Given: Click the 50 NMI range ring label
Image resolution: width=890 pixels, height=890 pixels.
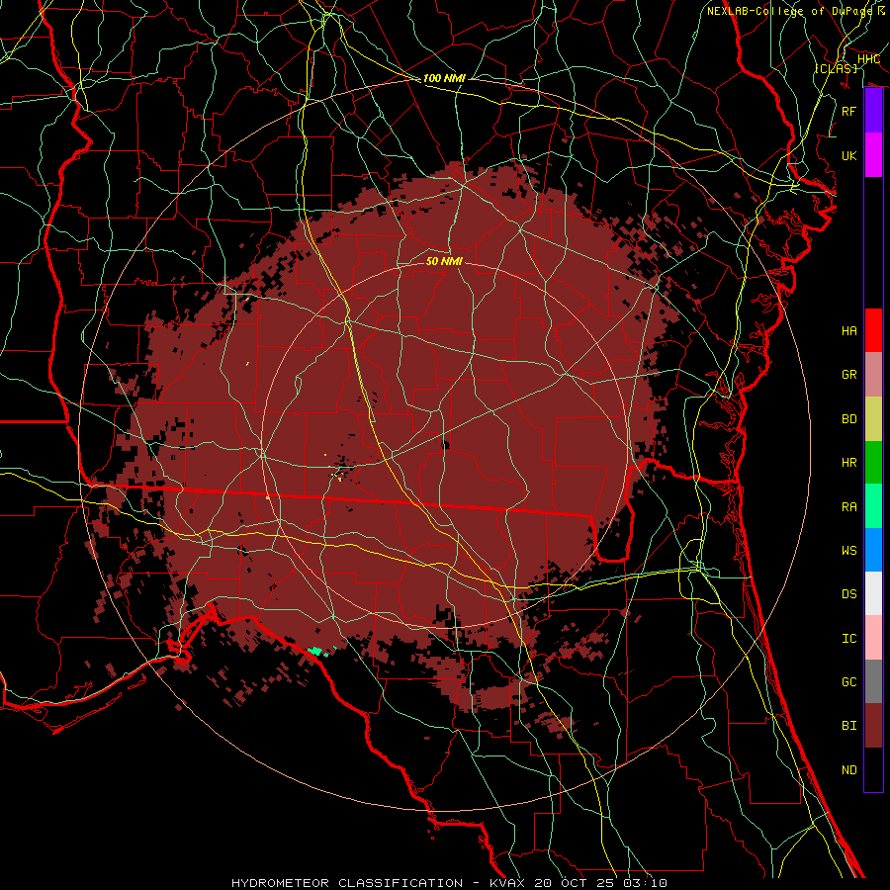Looking at the screenshot, I should pos(444,261).
